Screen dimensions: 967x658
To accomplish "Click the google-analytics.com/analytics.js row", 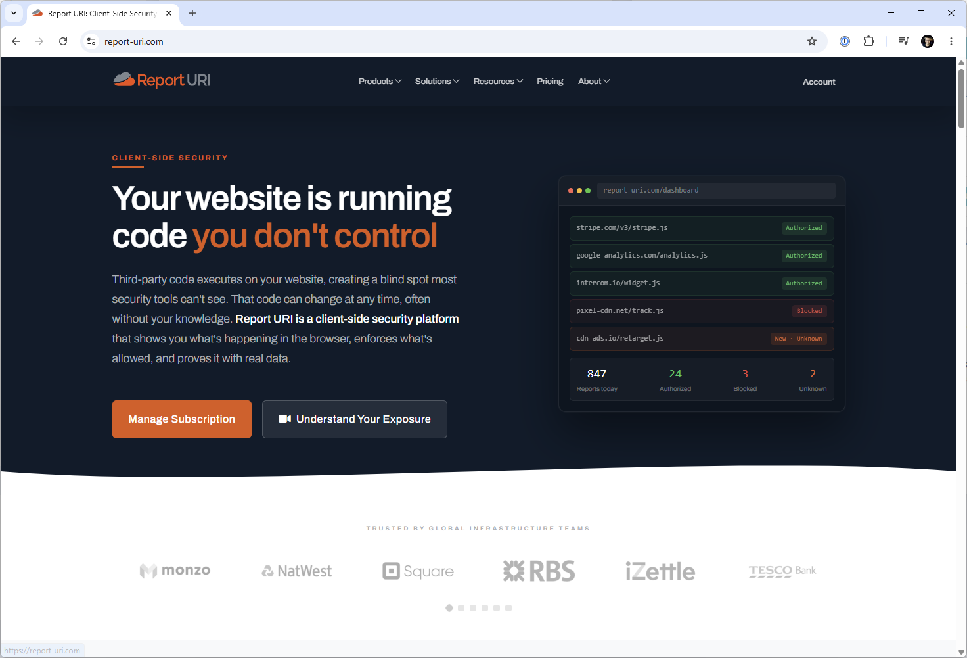I will click(702, 256).
